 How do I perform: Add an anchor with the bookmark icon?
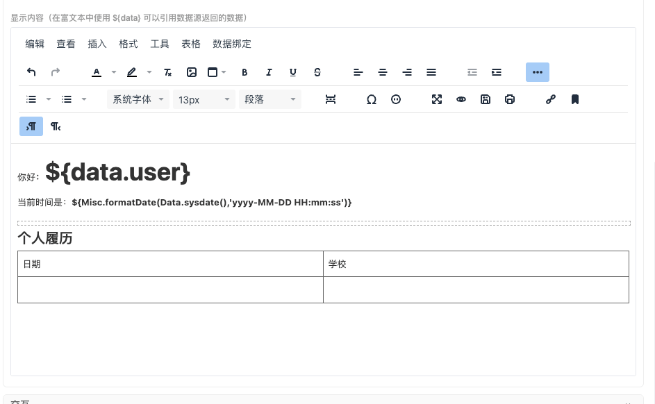click(575, 99)
